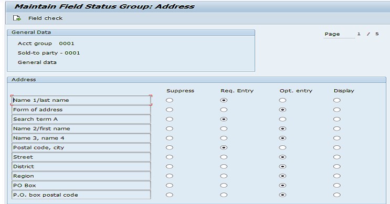The width and height of the screenshot is (390, 204).
Task: Suppress the Region field
Action: tap(170, 176)
